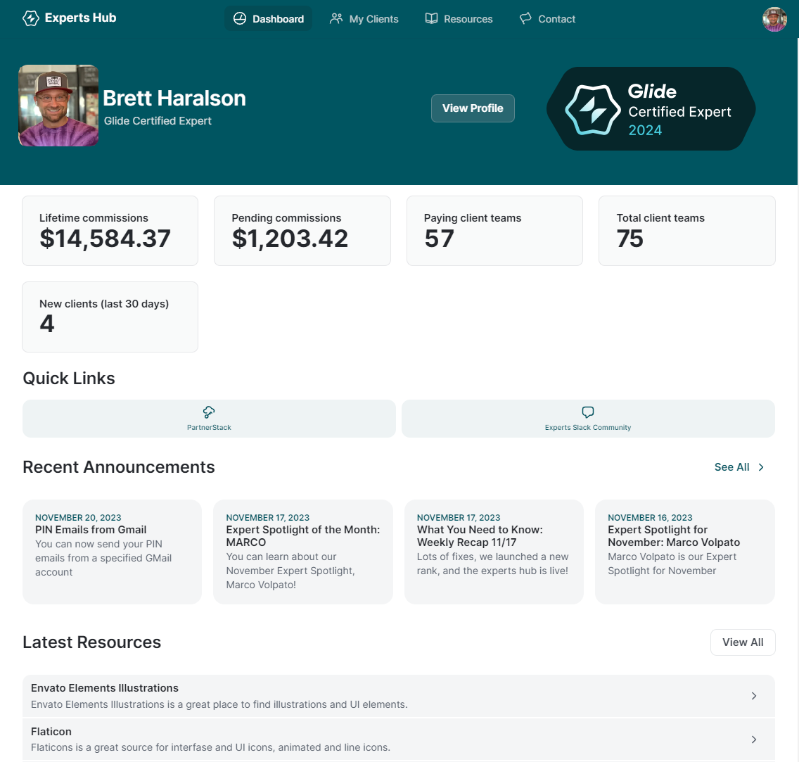
Task: Click the Experts Slack Community chat icon
Action: pos(588,412)
